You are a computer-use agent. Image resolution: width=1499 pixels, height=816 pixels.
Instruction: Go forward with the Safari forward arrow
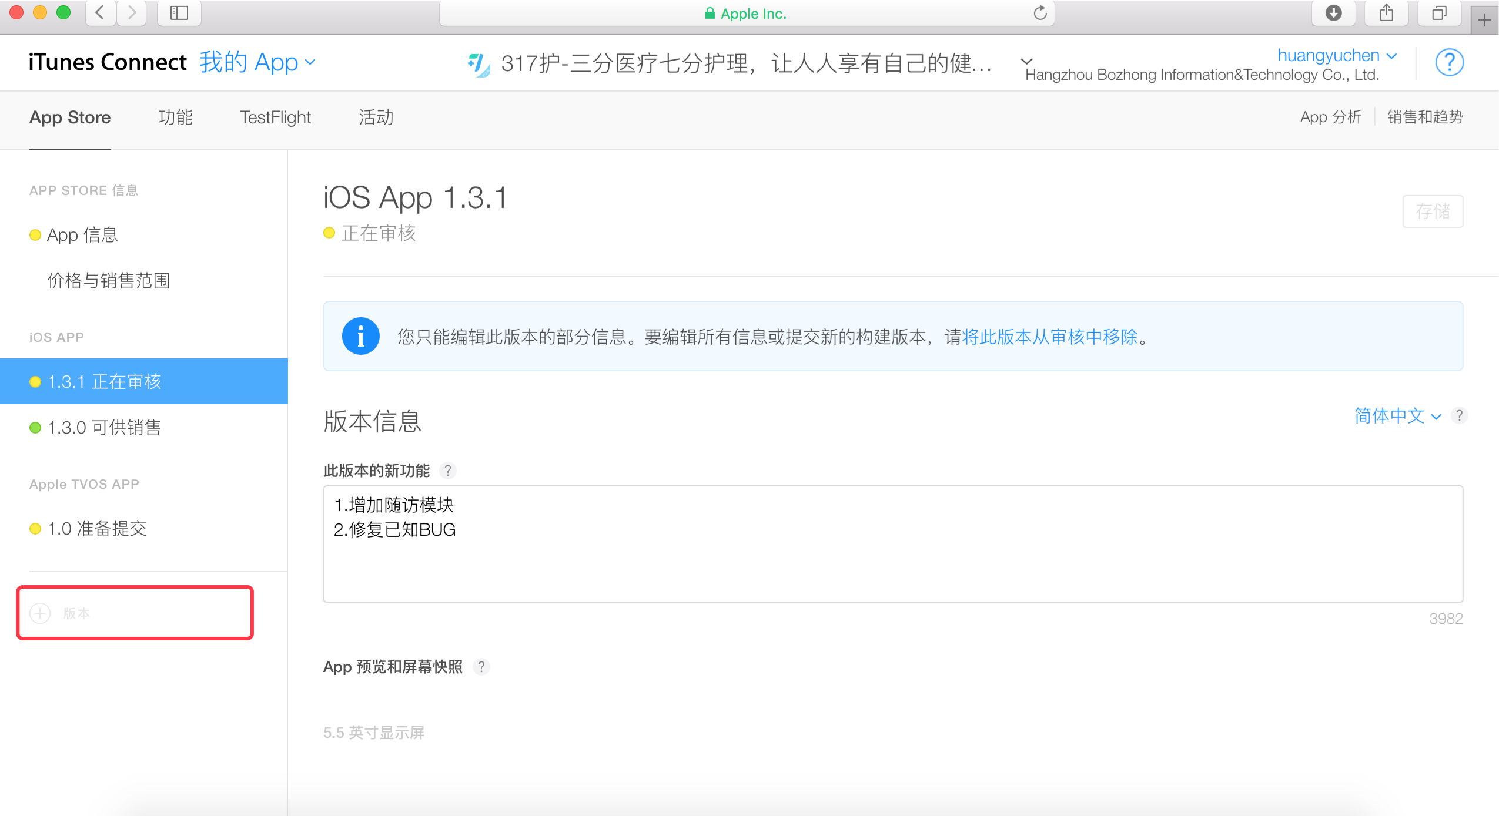(x=132, y=13)
